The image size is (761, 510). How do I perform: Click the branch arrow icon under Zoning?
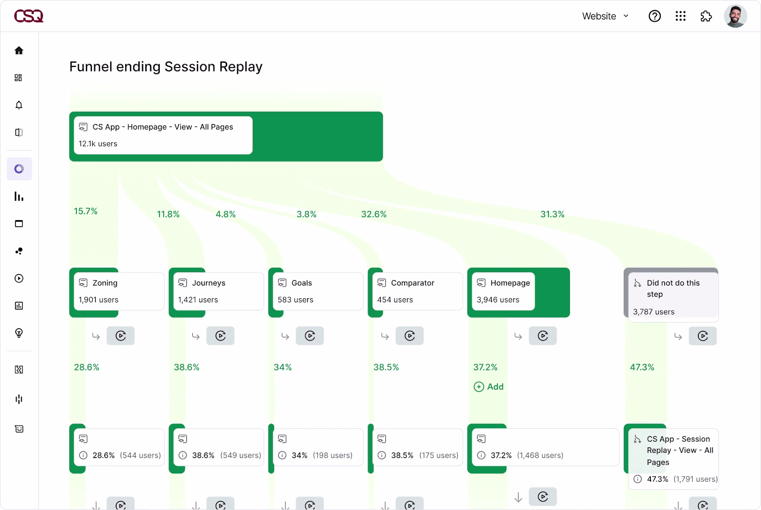(x=96, y=336)
